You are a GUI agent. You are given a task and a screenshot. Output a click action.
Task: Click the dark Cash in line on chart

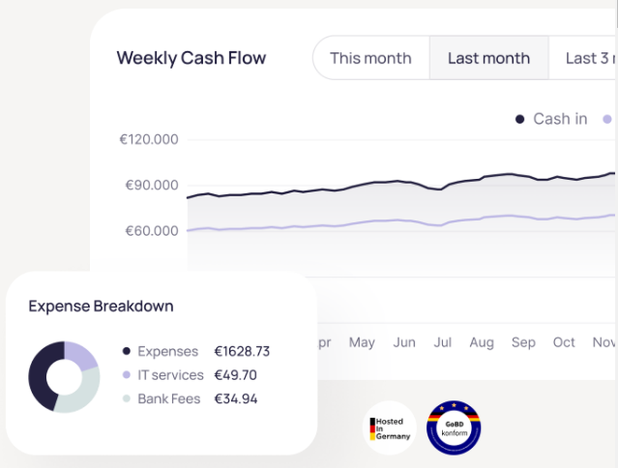(398, 181)
